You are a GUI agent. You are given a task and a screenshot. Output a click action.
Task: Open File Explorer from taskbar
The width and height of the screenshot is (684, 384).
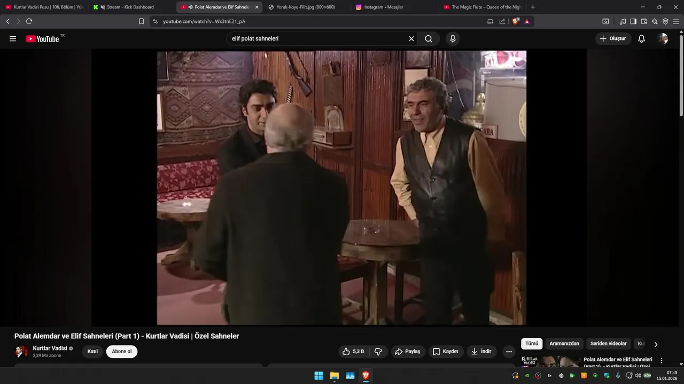[335, 375]
